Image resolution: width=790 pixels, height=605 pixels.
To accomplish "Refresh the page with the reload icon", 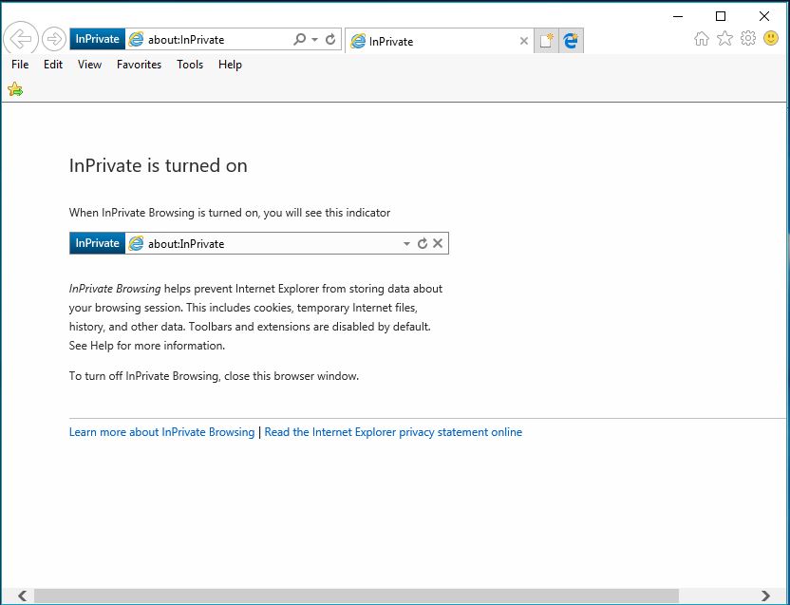I will 330,39.
